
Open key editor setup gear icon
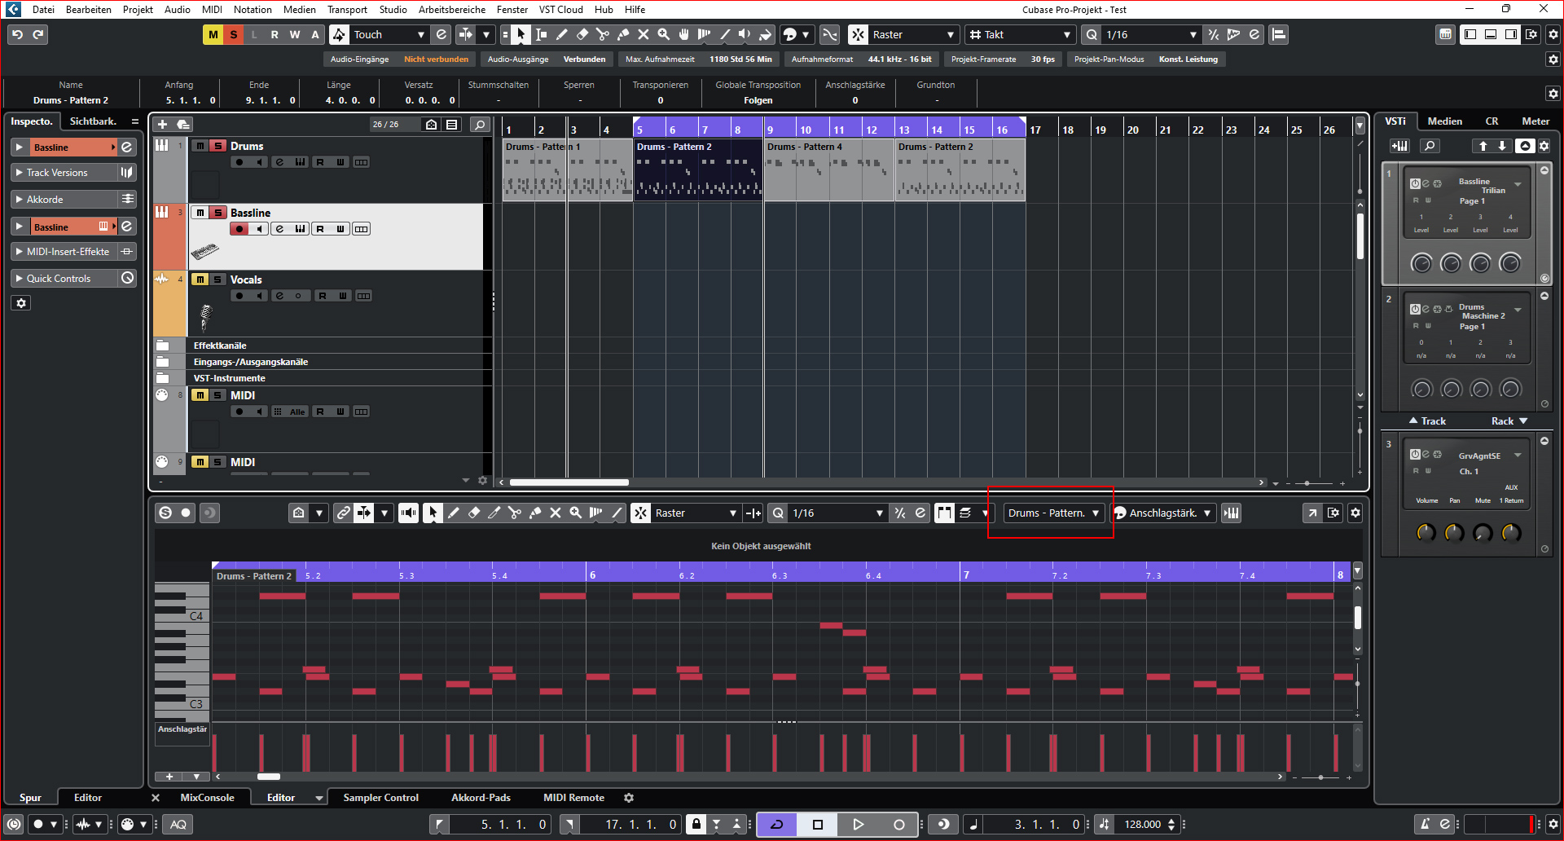(x=1355, y=513)
